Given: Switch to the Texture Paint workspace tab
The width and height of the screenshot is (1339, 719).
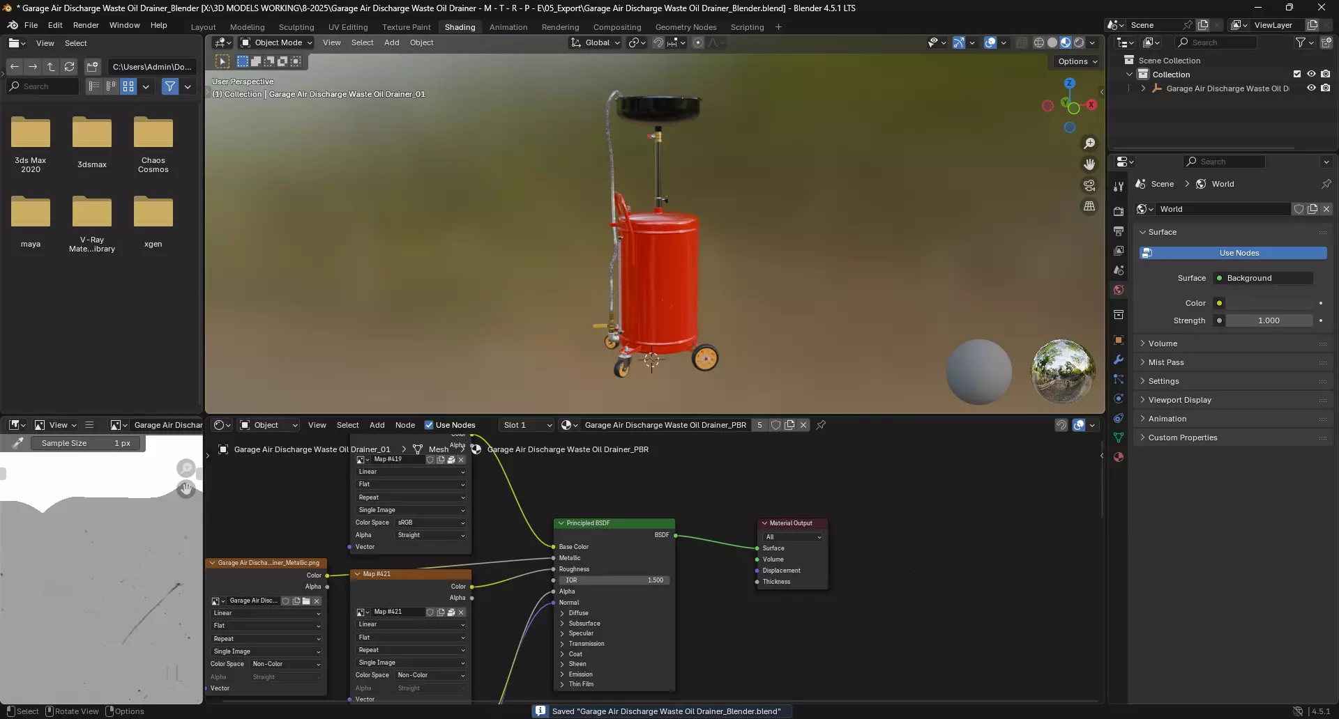Looking at the screenshot, I should coord(406,27).
